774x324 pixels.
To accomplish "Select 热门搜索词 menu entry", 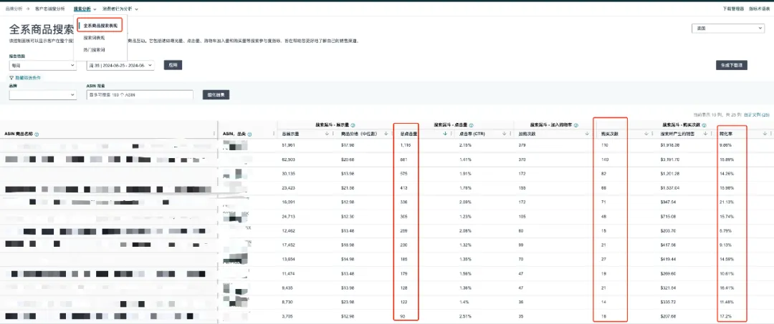I will pyautogui.click(x=94, y=50).
